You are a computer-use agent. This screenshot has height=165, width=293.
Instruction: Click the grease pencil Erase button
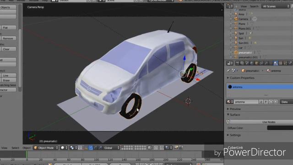(x=8, y=80)
